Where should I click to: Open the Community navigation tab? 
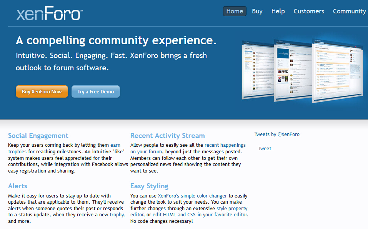tap(349, 11)
